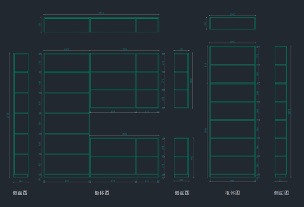304x207 pixels.
Task: Select the 柜体图 label under the narrow cabinet
Action: (232, 193)
